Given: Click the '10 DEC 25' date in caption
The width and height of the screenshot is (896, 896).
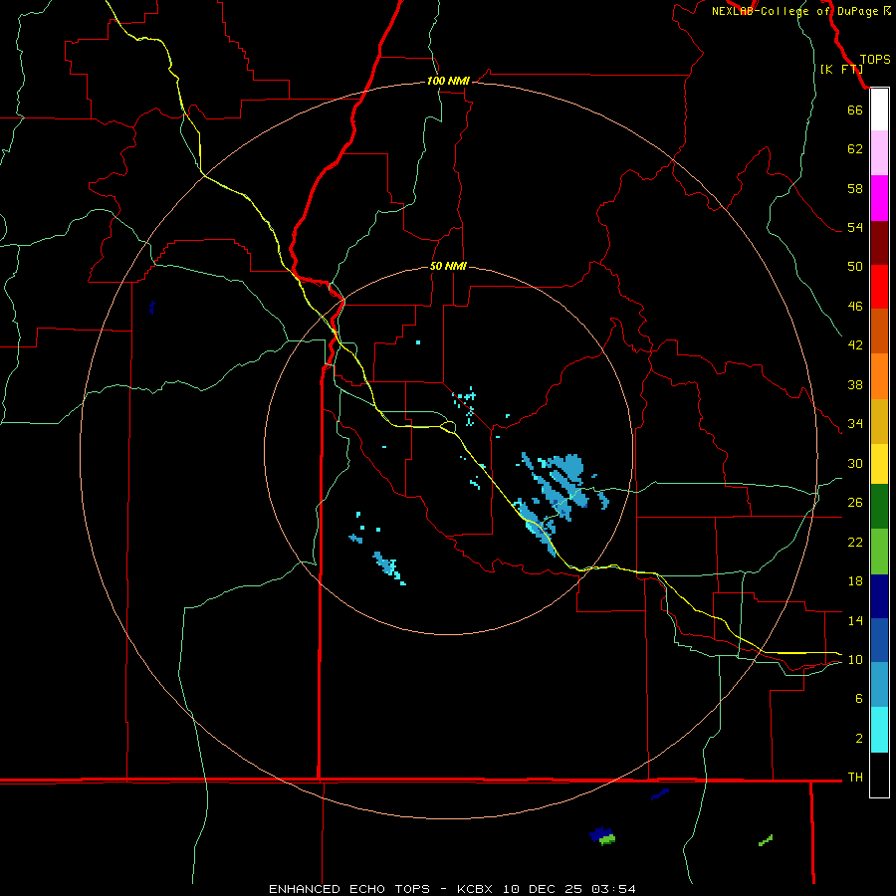Looking at the screenshot, I should point(543,889).
